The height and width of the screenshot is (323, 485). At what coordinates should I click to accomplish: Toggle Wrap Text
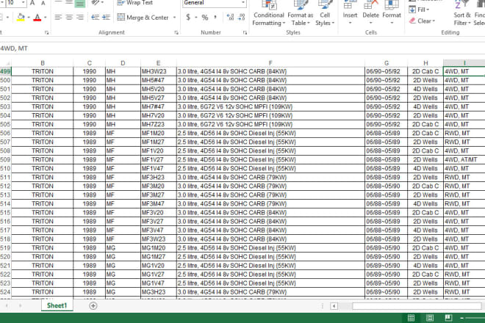(135, 3)
